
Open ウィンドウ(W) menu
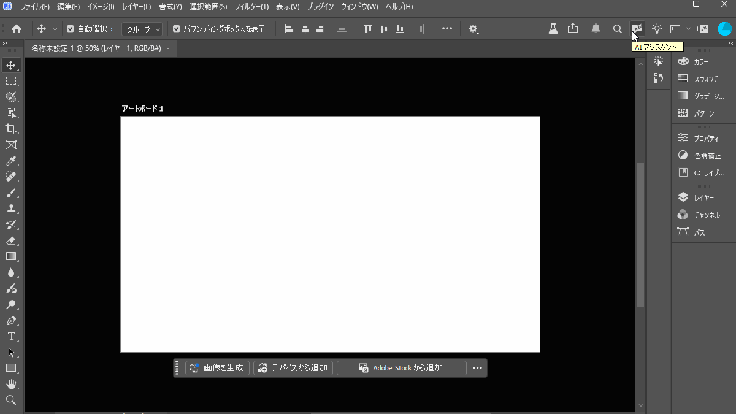click(x=359, y=7)
